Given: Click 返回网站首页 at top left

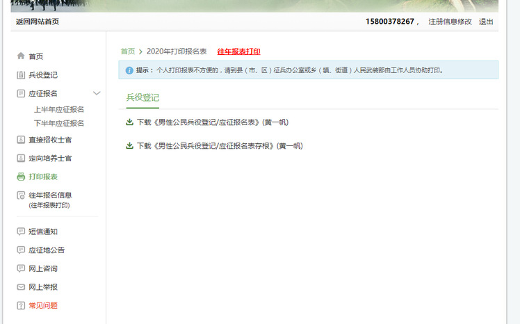Looking at the screenshot, I should pos(38,22).
